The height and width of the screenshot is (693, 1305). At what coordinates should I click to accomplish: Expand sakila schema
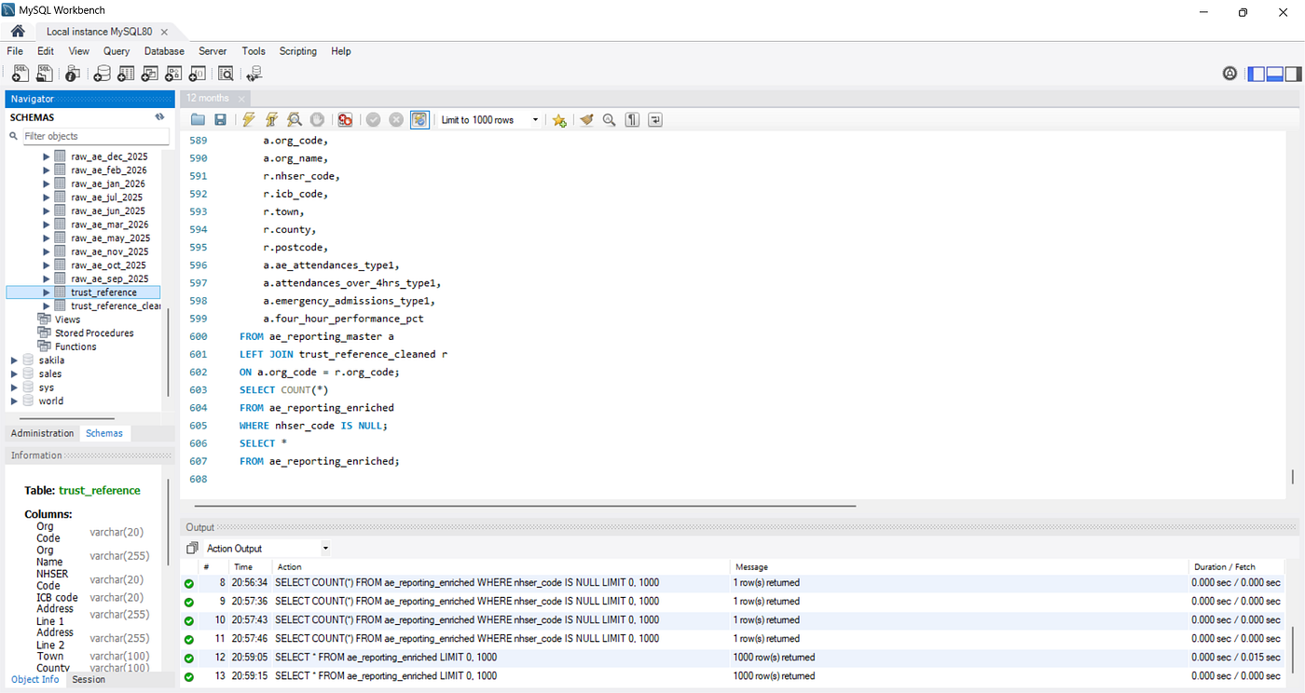pos(14,360)
